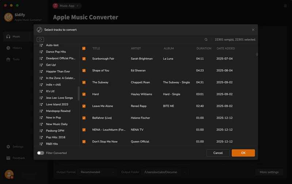Open the History sidebar item
292x184 pixels.
tap(17, 48)
